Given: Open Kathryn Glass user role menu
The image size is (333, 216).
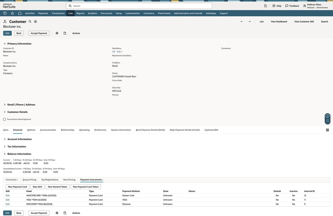Looking at the screenshot, I should (x=316, y=6).
